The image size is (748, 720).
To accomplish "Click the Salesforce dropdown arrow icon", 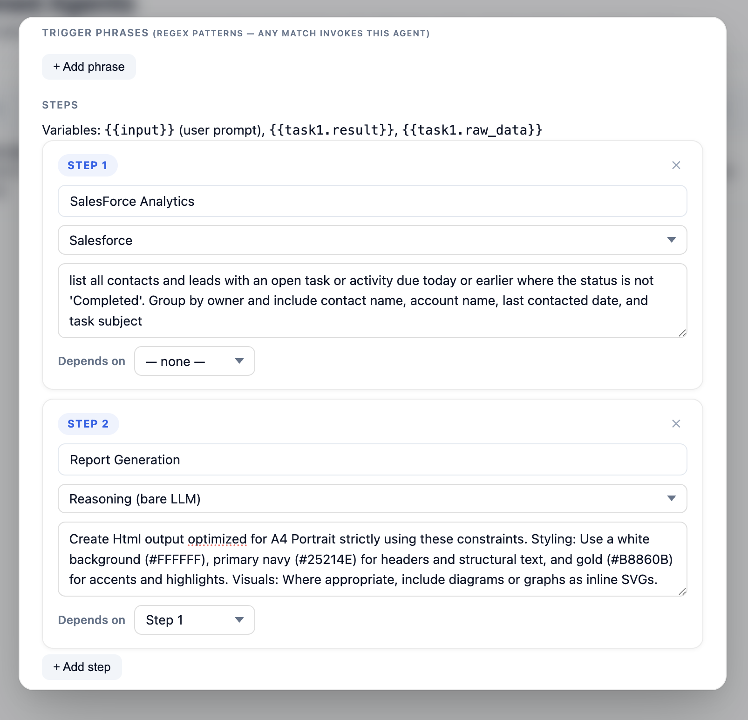I will coord(671,240).
